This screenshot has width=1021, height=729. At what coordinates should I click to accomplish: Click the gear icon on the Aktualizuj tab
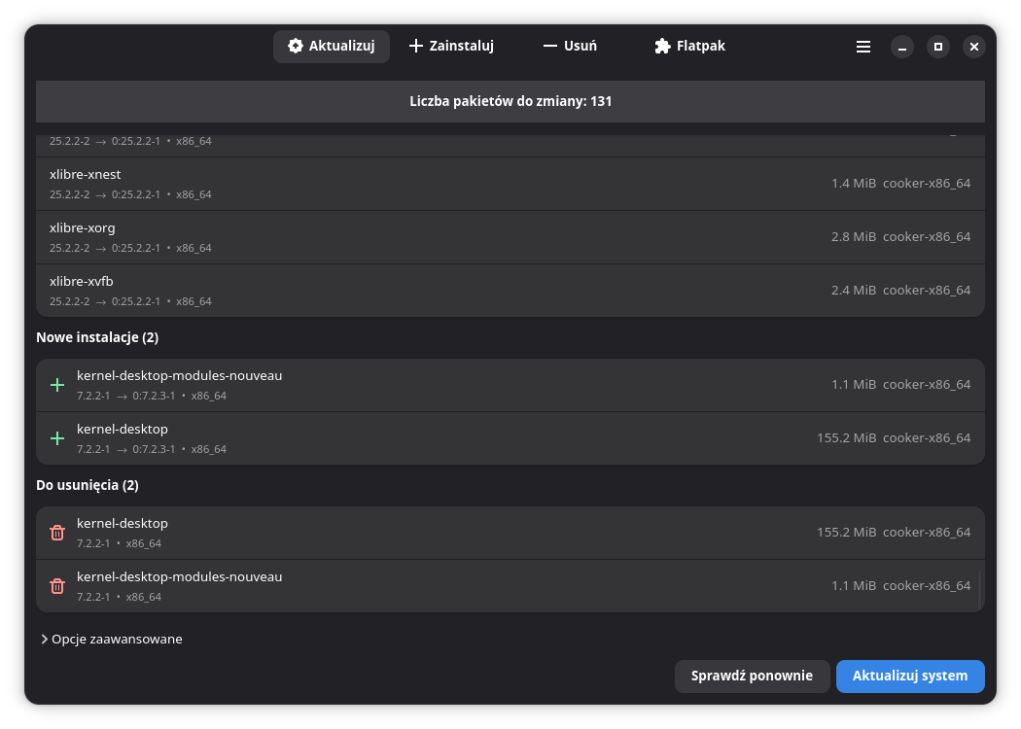point(296,46)
